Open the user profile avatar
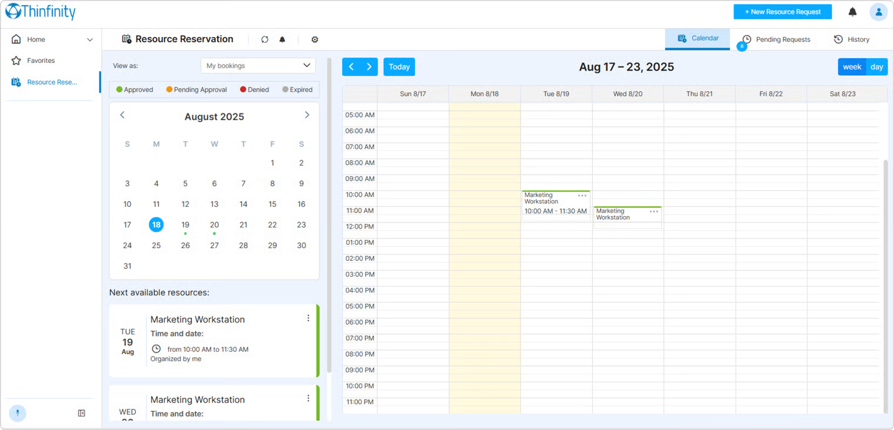The width and height of the screenshot is (894, 430). tap(879, 12)
